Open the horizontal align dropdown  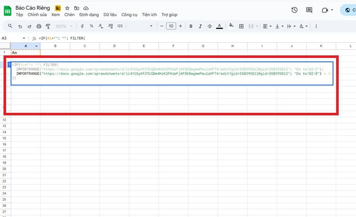(x=268, y=26)
